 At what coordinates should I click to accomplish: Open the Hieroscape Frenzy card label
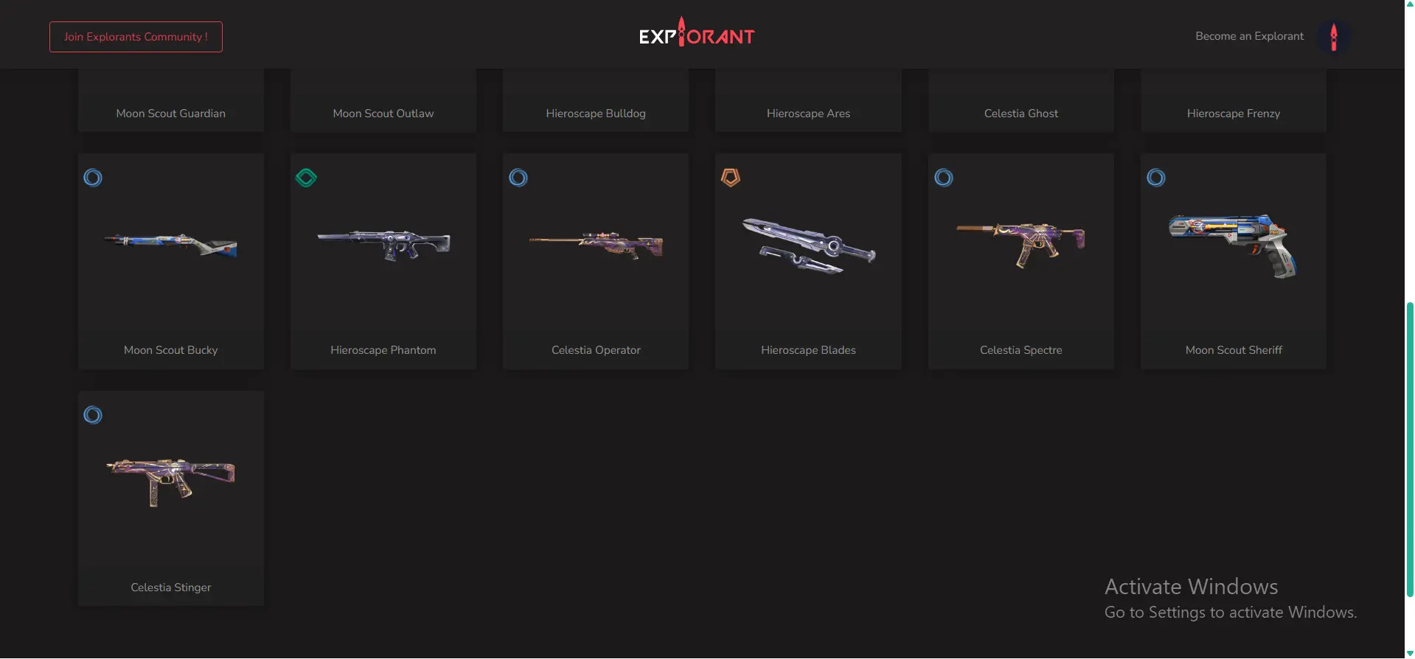[x=1234, y=114]
